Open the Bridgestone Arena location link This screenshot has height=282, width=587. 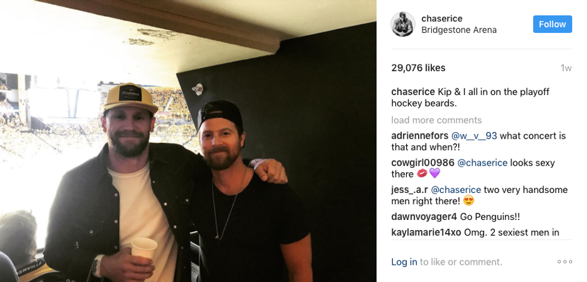click(459, 30)
